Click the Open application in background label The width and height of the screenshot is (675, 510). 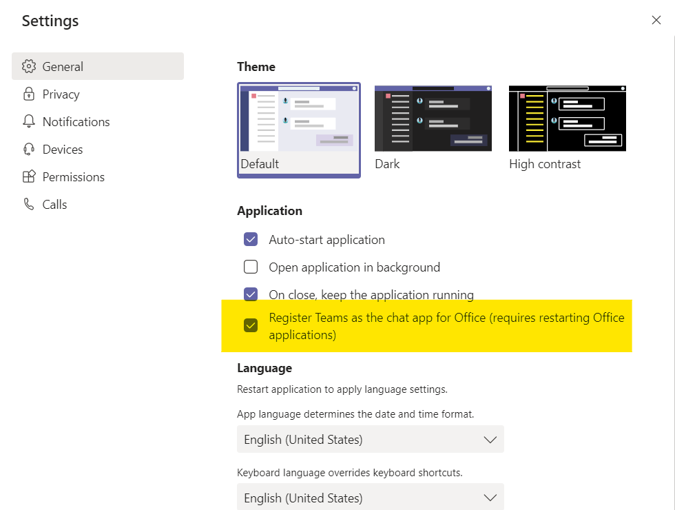pos(354,267)
